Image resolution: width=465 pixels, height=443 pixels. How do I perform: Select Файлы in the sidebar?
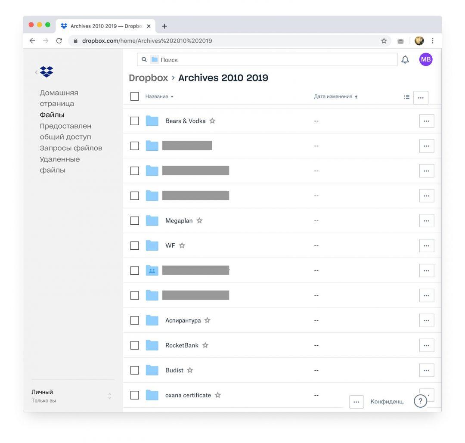tap(52, 115)
